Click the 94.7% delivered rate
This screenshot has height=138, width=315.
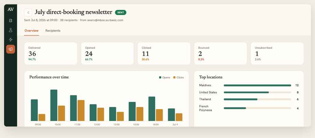pyautogui.click(x=32, y=59)
